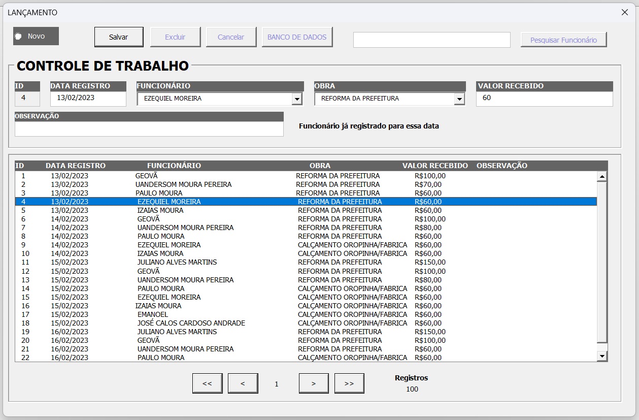The width and height of the screenshot is (639, 420).
Task: Click the FUNCIONÁRIO combo box text
Action: coord(215,99)
